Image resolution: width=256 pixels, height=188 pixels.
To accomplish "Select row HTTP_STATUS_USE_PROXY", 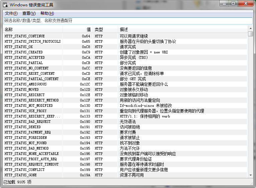I will (125, 111).
